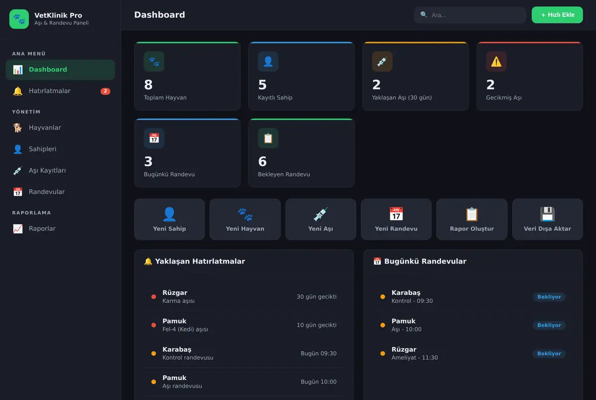Click Bekliyor status for Karabaş appointment
596x400 pixels.
click(549, 297)
